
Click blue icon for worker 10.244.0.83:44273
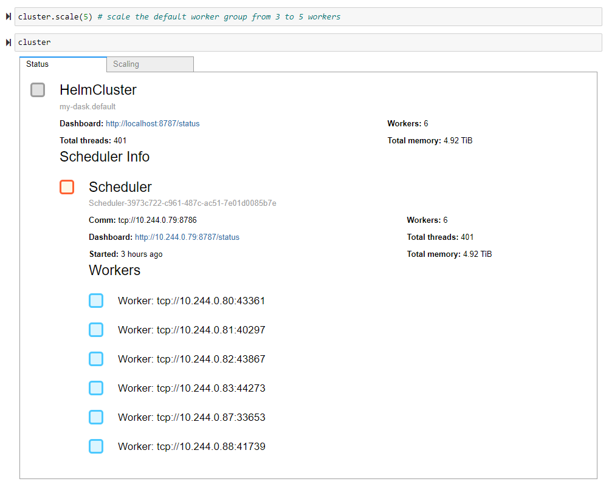[x=96, y=388]
